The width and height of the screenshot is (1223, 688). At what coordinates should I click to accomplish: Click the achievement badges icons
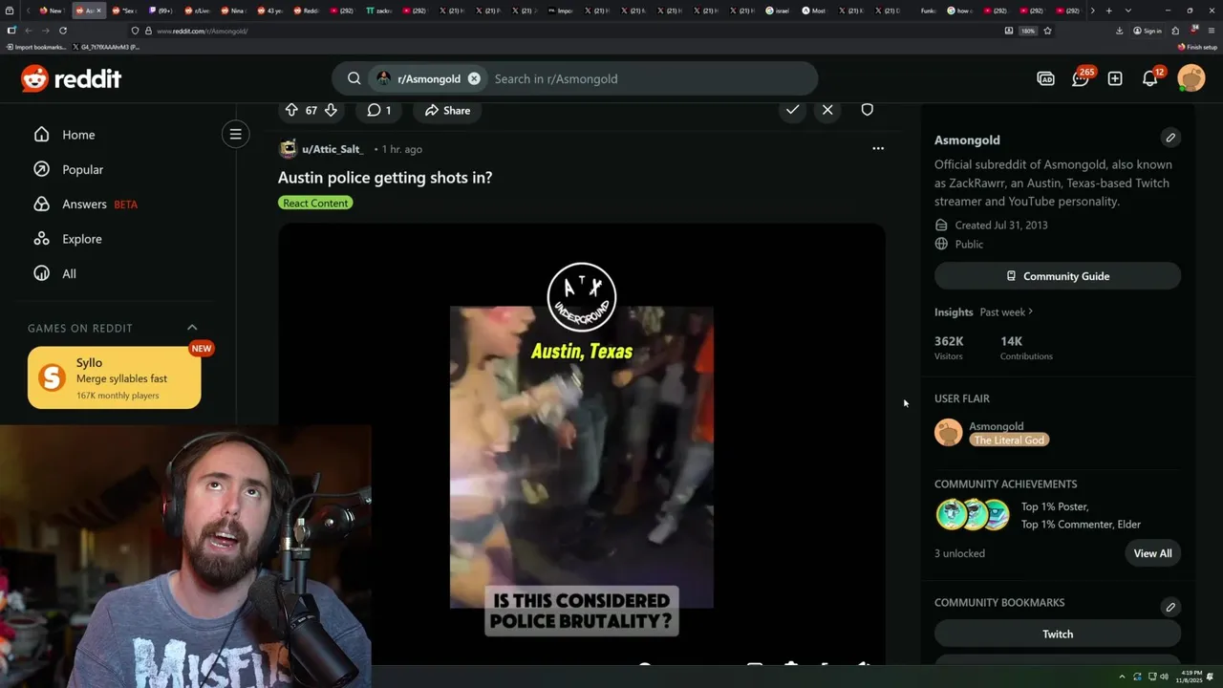click(973, 514)
